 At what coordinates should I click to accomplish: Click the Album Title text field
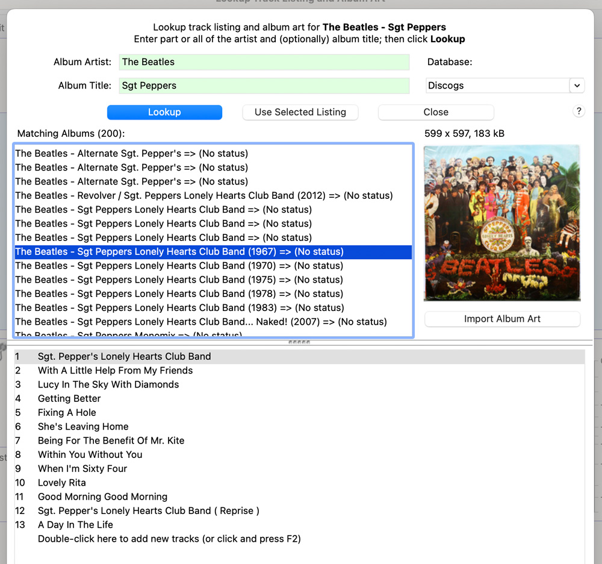coord(264,86)
